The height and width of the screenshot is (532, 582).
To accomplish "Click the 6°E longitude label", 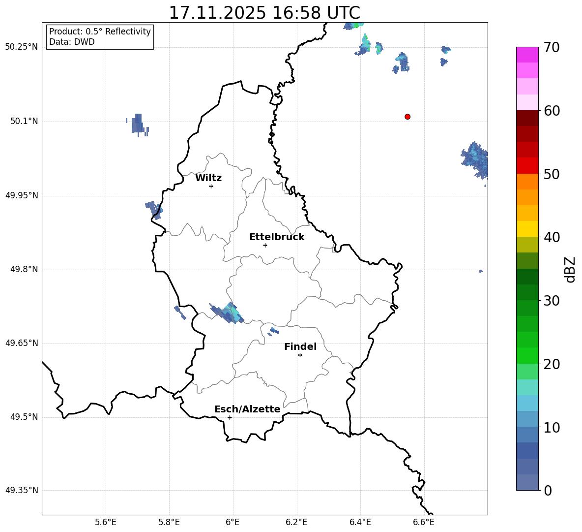I will (x=233, y=522).
